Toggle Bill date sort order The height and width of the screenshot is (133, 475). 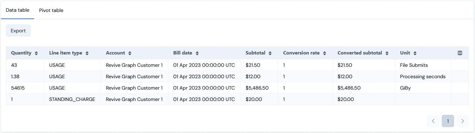[197, 53]
